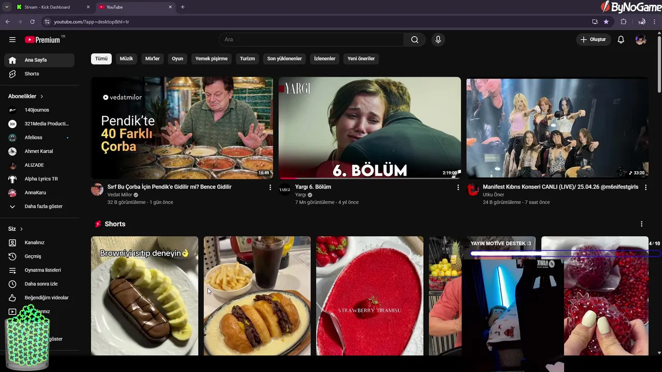Start voice search with microphone icon

pos(438,40)
